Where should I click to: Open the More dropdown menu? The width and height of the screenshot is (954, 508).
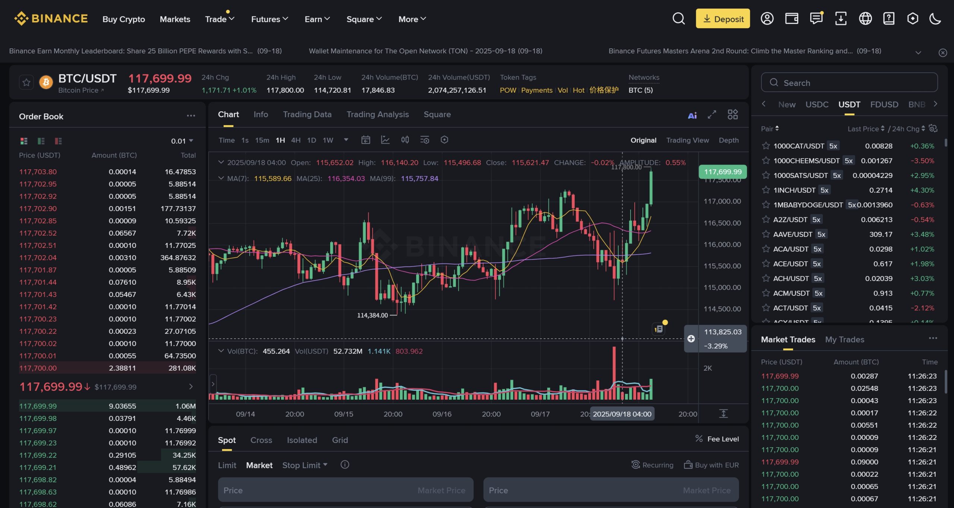[x=412, y=19]
